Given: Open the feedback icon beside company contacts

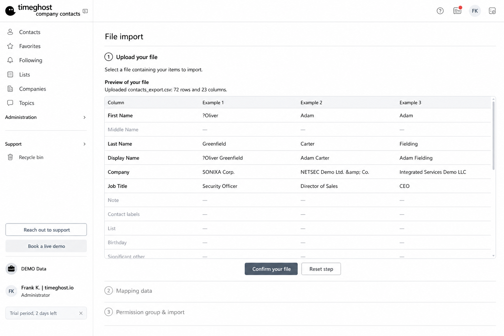Looking at the screenshot, I should pos(85,11).
